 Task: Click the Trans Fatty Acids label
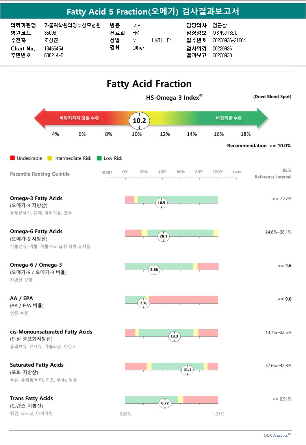(32, 398)
